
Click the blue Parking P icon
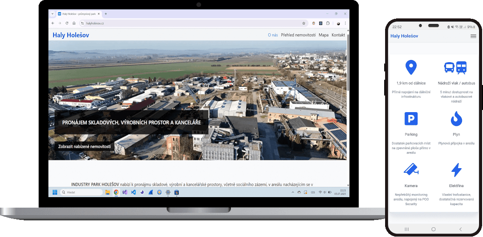click(411, 119)
